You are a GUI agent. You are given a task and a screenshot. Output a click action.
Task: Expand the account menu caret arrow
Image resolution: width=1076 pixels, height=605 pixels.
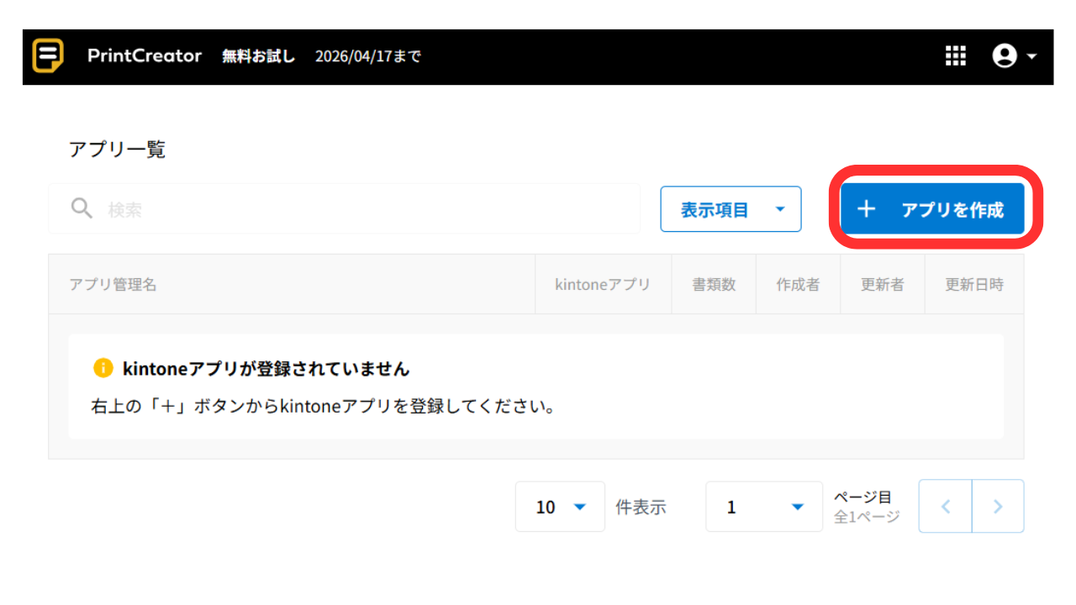[x=1031, y=56]
